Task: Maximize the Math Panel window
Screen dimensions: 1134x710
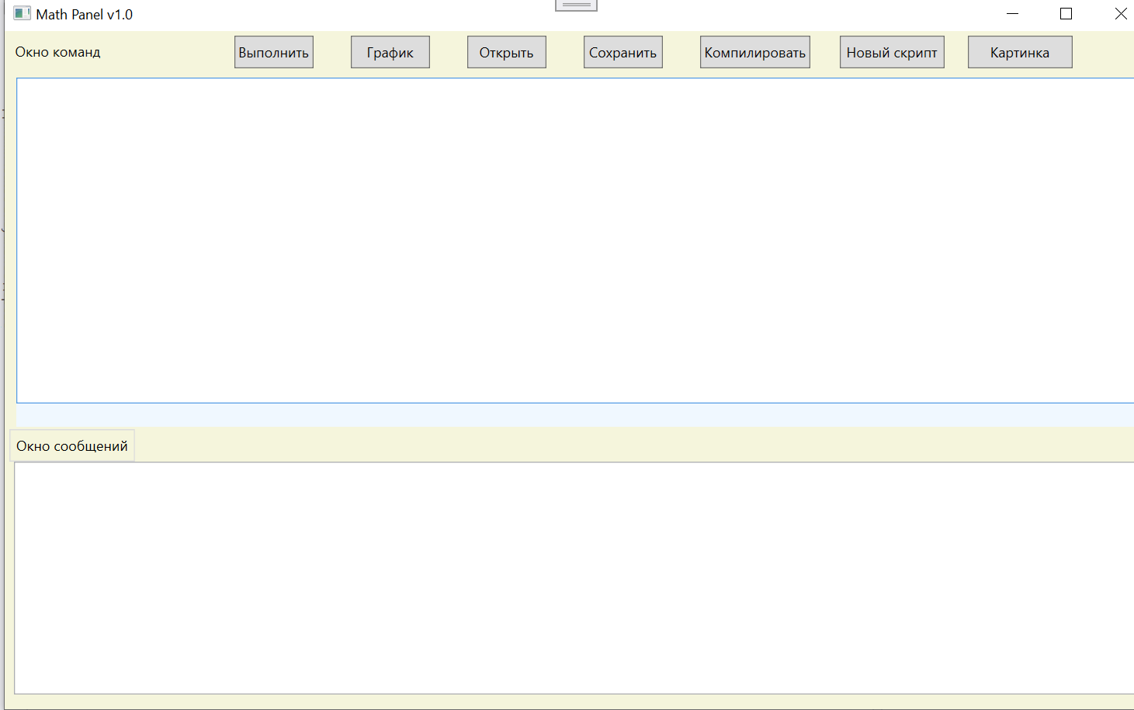Action: [x=1066, y=14]
